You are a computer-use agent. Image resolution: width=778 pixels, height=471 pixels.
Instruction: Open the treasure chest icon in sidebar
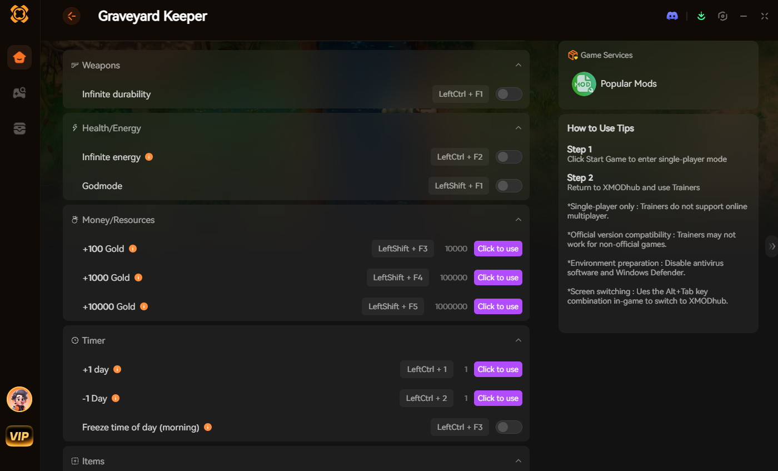click(19, 128)
